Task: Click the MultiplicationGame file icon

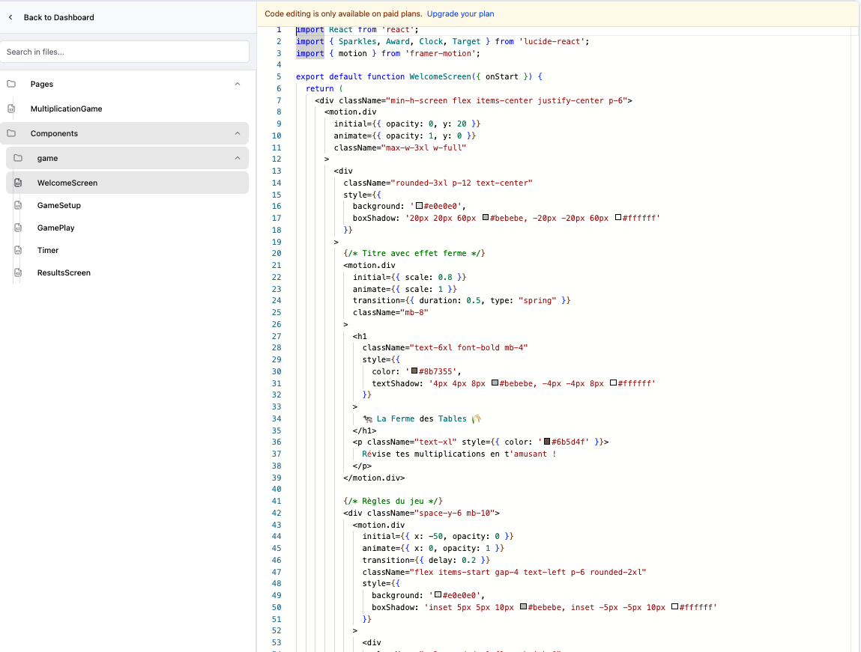Action: pos(11,109)
